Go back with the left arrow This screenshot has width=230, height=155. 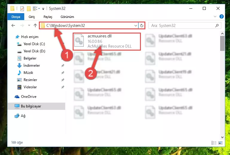tap(13, 25)
